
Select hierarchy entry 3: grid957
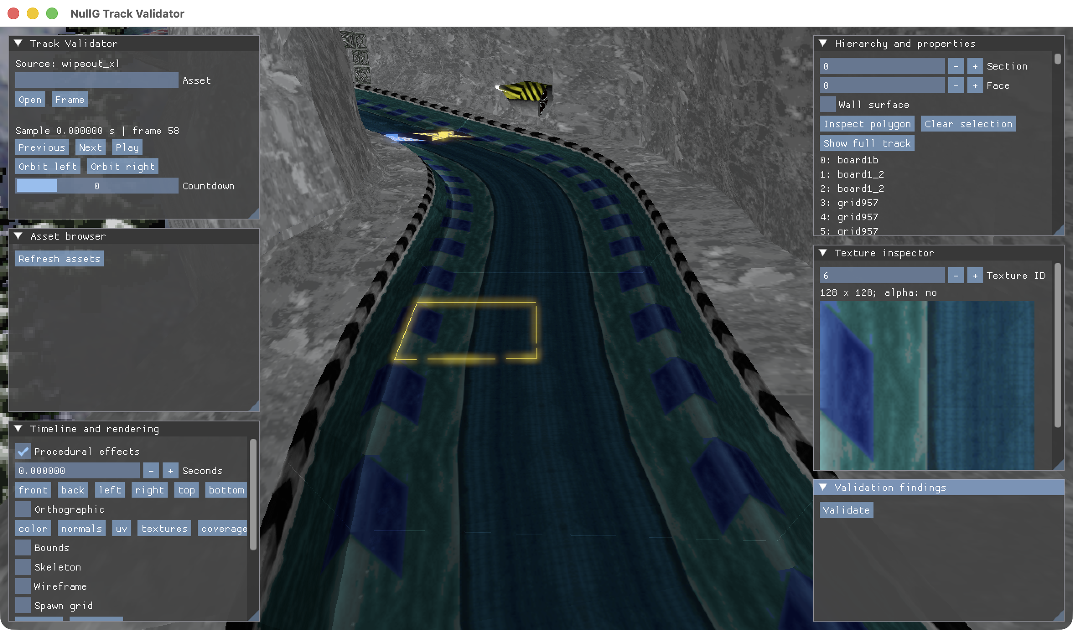pyautogui.click(x=849, y=203)
